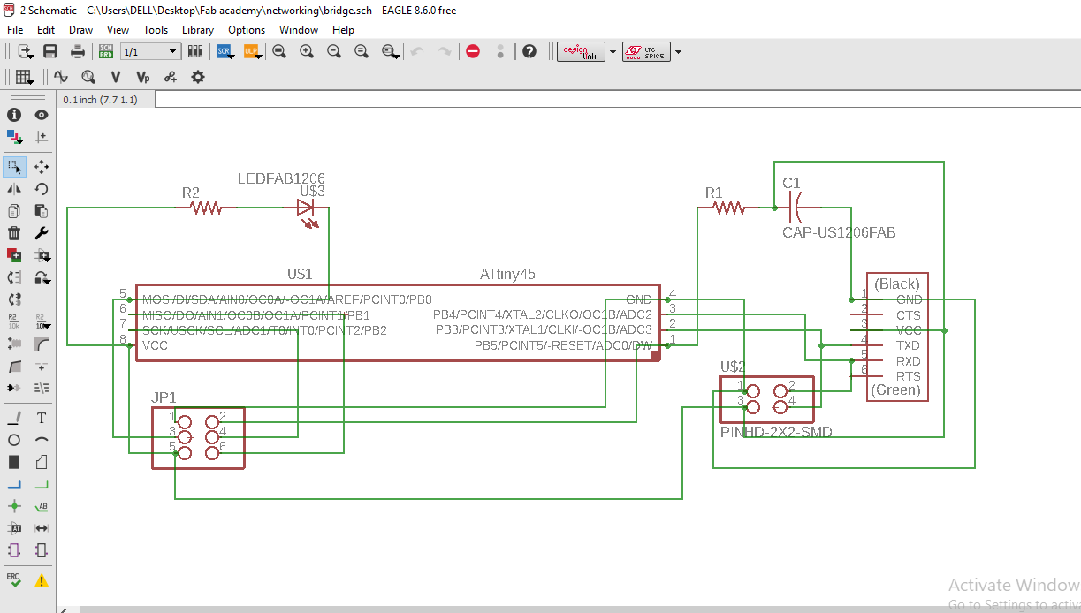Screen dimensions: 1081x613
Task: Click the design link button
Action: click(582, 51)
